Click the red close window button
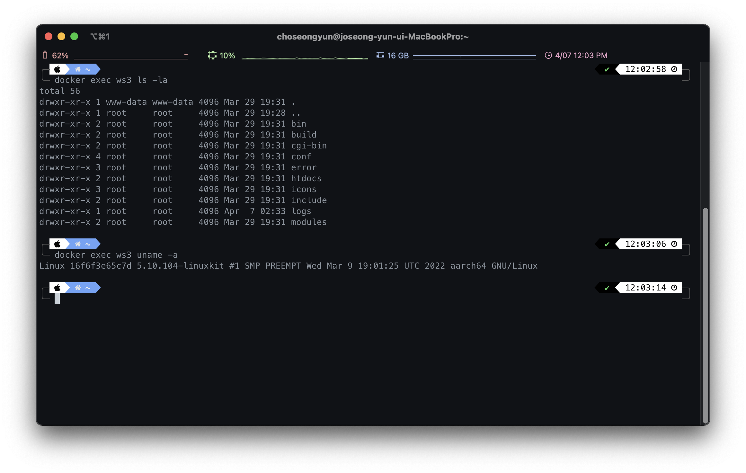This screenshot has height=473, width=746. (49, 36)
